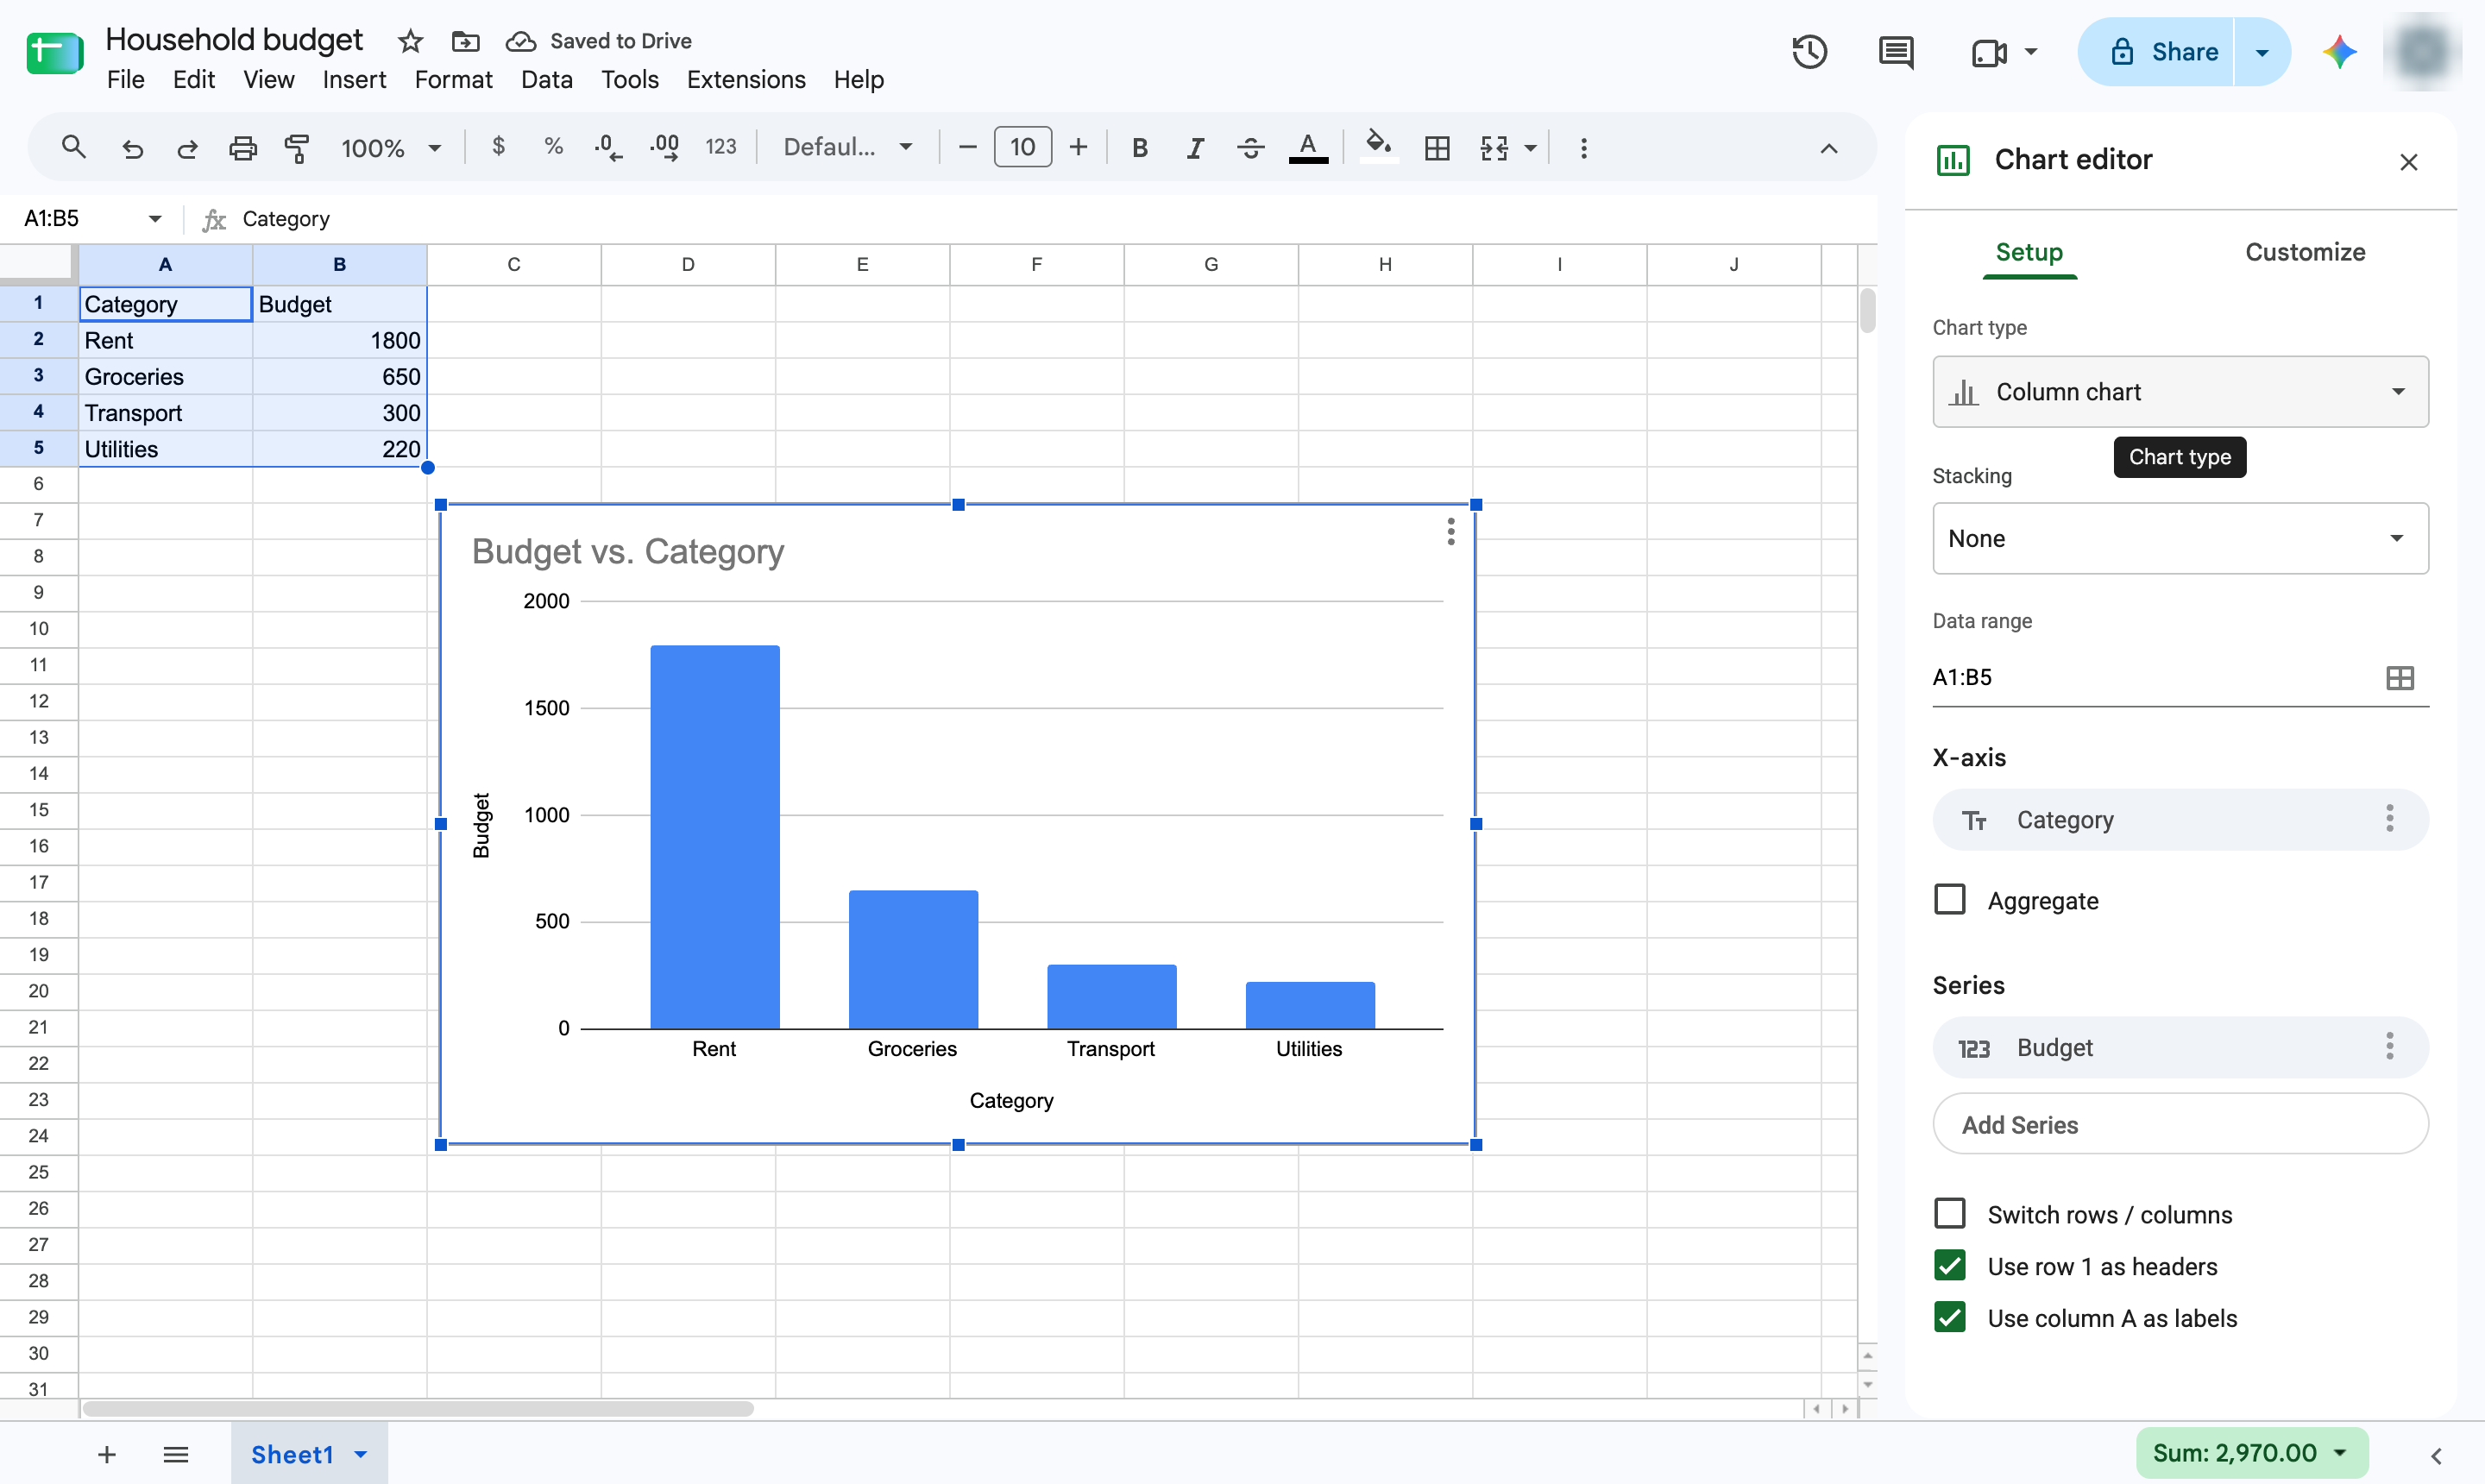Open the Stacking None dropdown
Image resolution: width=2485 pixels, height=1484 pixels.
2180,538
